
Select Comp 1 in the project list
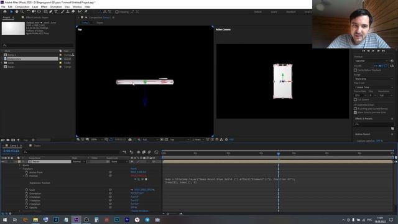coord(12,55)
